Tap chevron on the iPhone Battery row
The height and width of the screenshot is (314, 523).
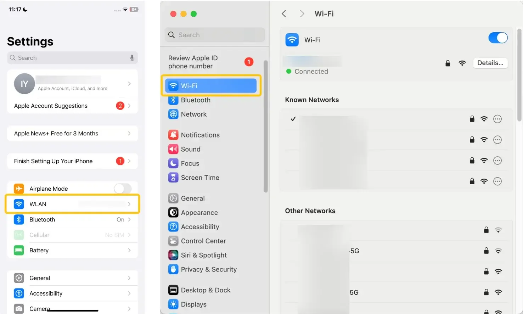(x=129, y=251)
